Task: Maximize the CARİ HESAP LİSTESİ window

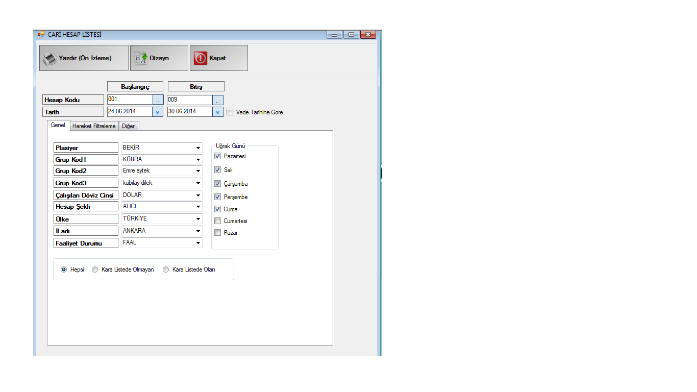Action: click(x=351, y=35)
